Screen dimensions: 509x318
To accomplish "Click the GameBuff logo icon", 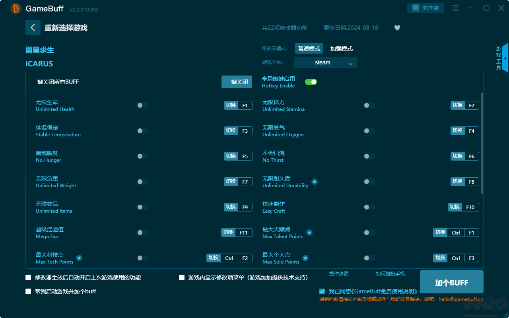I will point(16,8).
